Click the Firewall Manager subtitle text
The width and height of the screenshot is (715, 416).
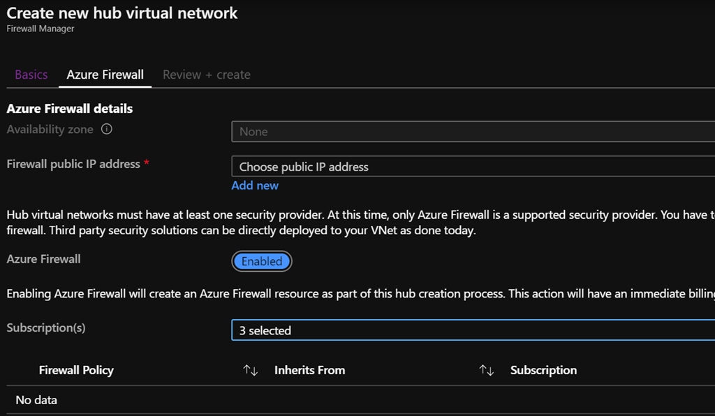(x=40, y=29)
